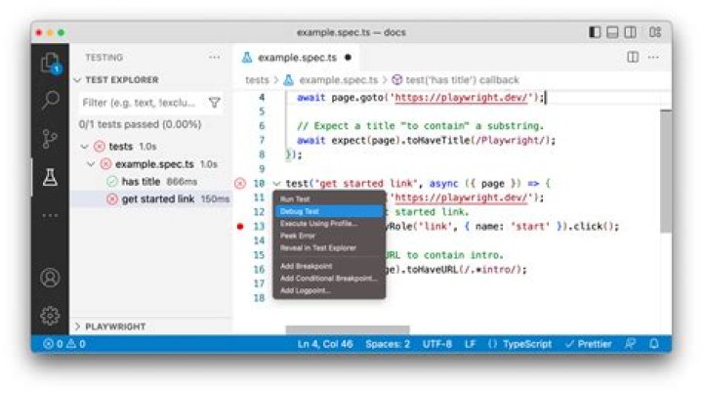Click UTF-8 encoding in status bar

pyautogui.click(x=437, y=344)
